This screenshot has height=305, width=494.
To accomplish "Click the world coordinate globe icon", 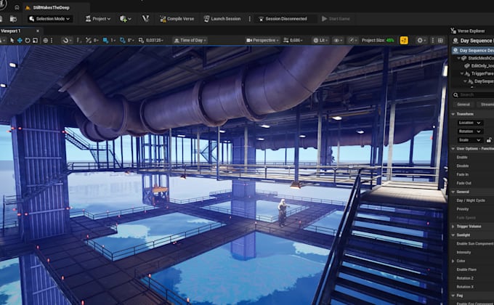I will coord(45,41).
